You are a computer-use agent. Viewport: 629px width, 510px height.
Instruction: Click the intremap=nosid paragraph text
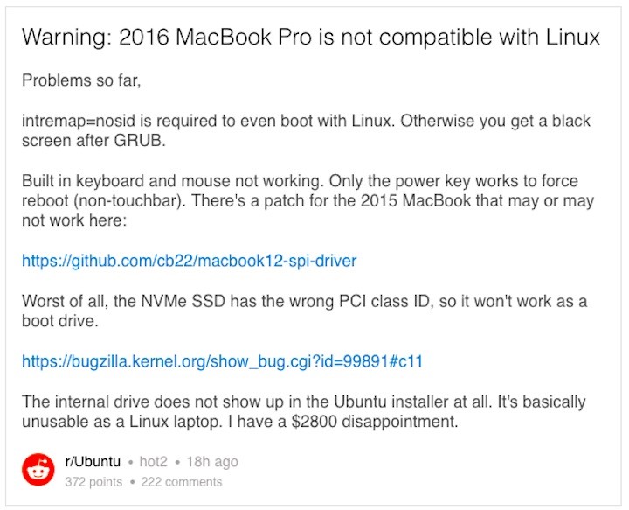pyautogui.click(x=306, y=130)
